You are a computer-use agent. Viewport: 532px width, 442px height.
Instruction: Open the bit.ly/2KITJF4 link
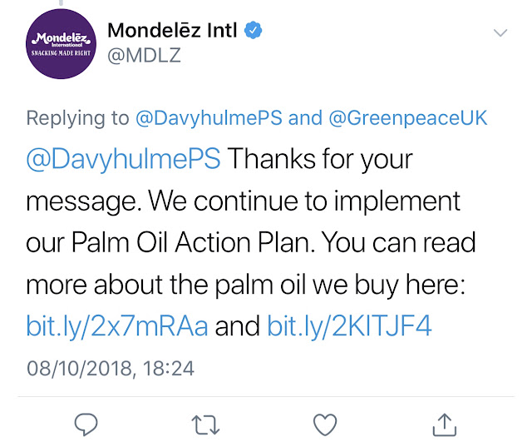coord(349,326)
